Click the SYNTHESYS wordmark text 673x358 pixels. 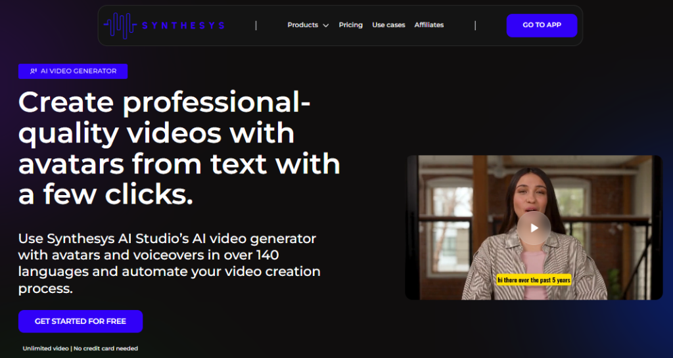pyautogui.click(x=183, y=26)
